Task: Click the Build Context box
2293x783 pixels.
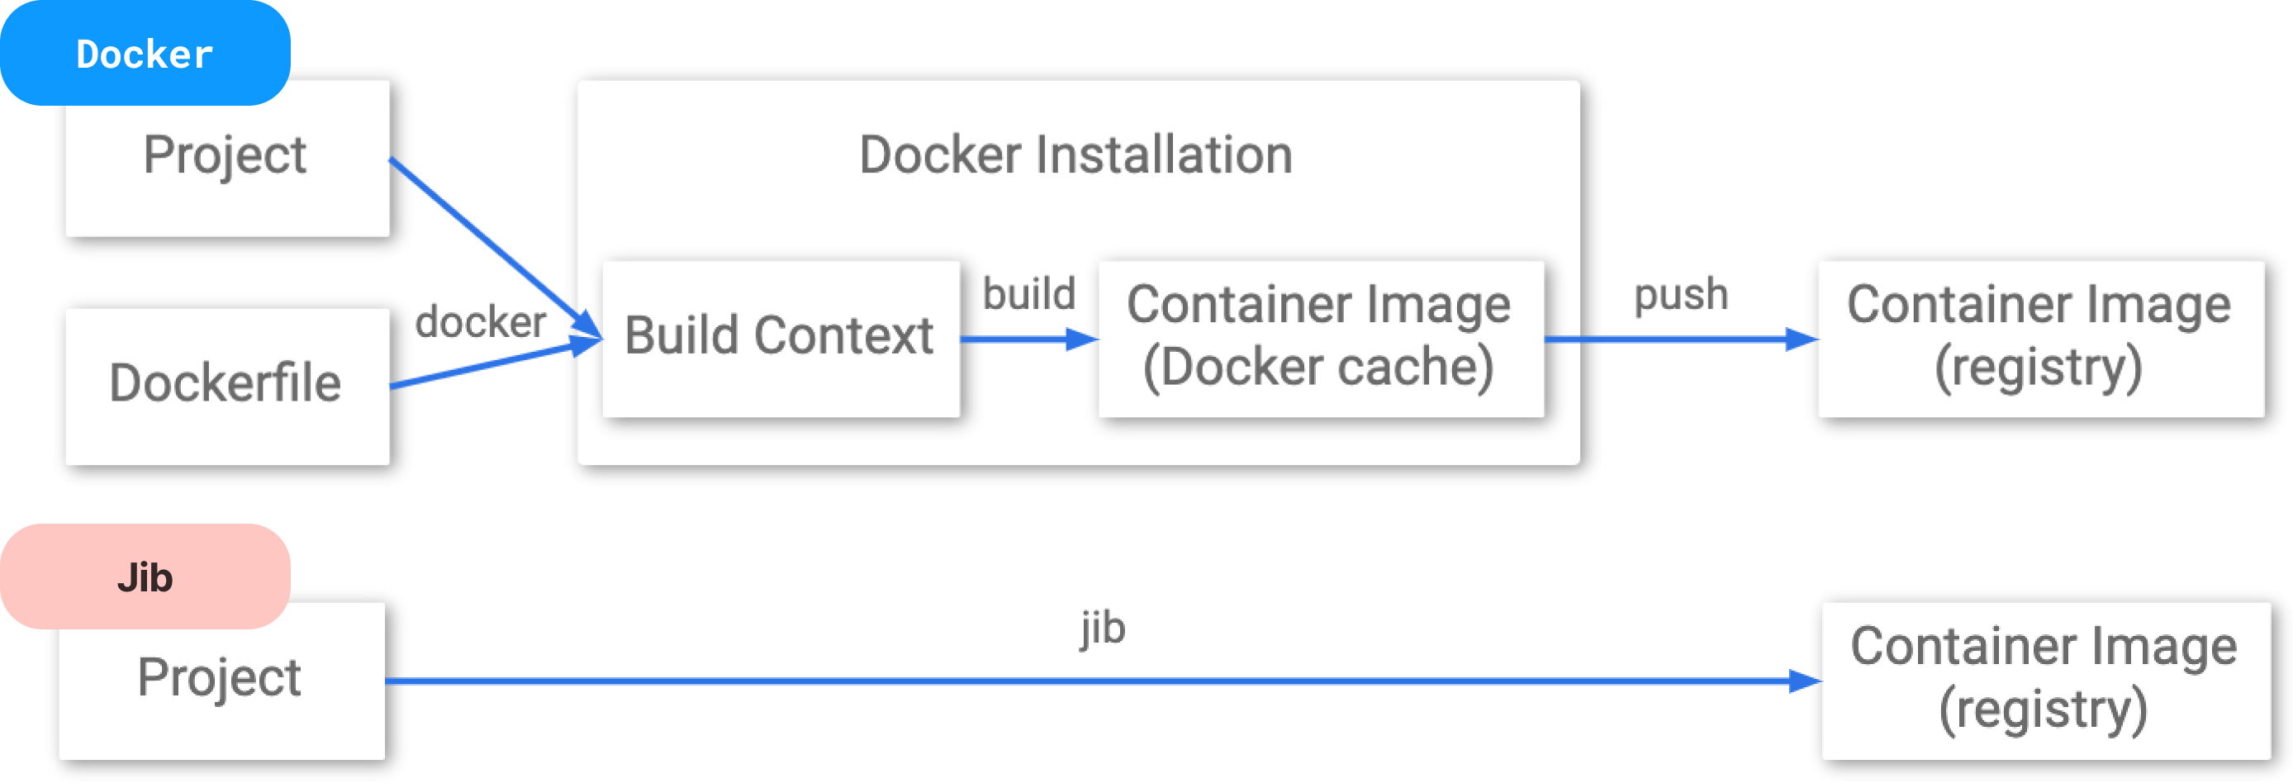Action: pos(781,338)
